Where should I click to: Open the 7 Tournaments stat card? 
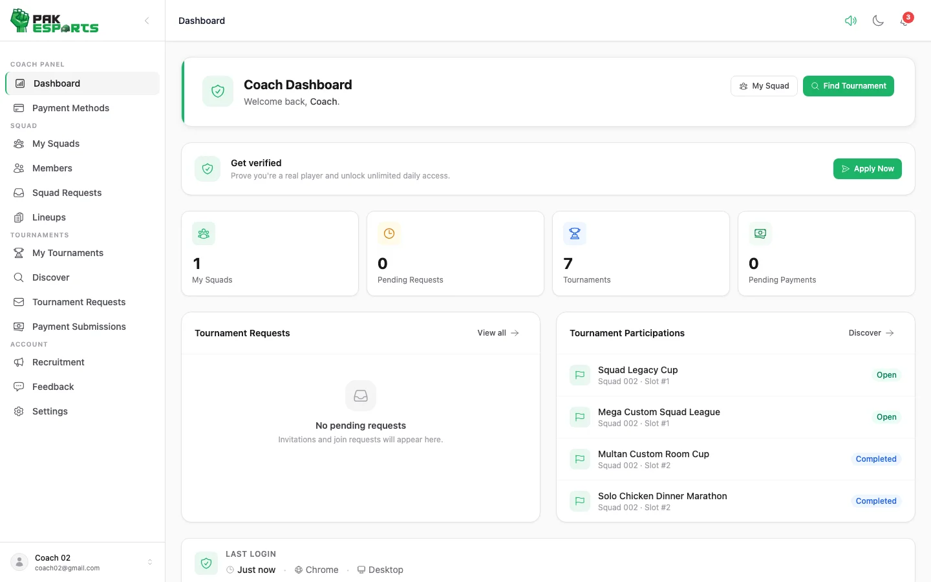point(641,253)
